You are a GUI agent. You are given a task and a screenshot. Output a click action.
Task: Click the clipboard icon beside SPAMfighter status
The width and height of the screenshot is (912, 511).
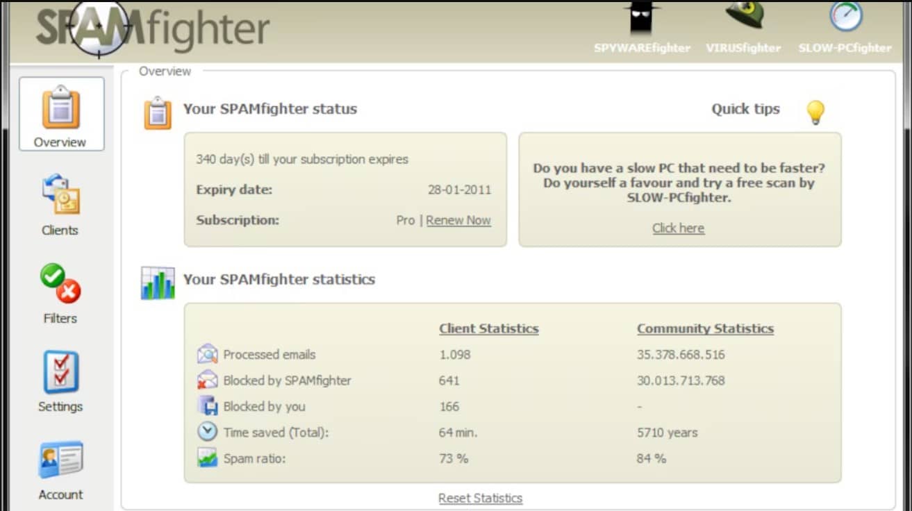point(158,112)
